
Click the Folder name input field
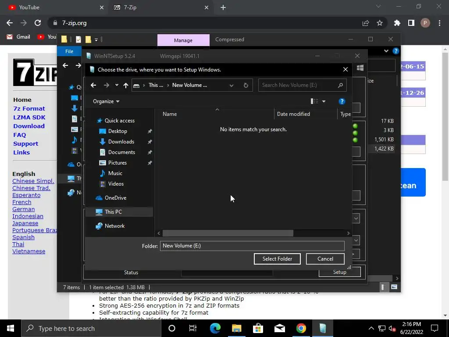[x=252, y=246]
